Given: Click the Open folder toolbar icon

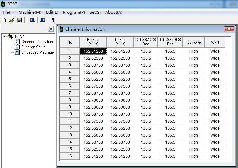Looking at the screenshot, I should pos(11,20).
